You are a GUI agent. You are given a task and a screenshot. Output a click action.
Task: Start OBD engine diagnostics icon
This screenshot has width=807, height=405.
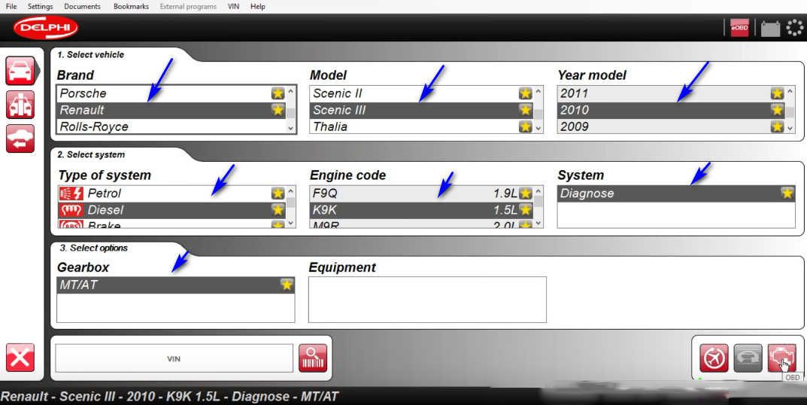pyautogui.click(x=781, y=358)
